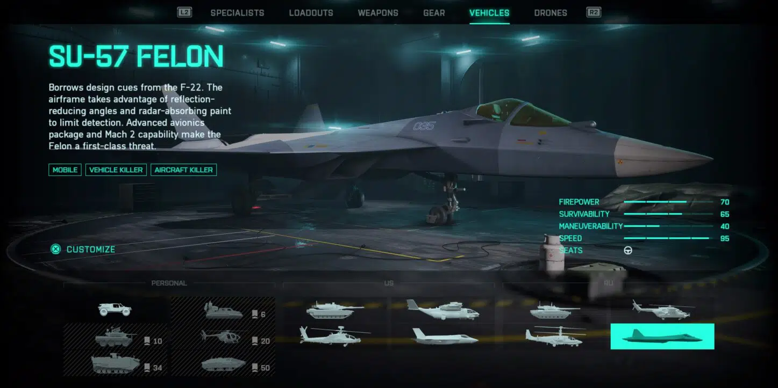Switch to the Weapons tab
Screen dimensions: 778x388
tap(378, 13)
